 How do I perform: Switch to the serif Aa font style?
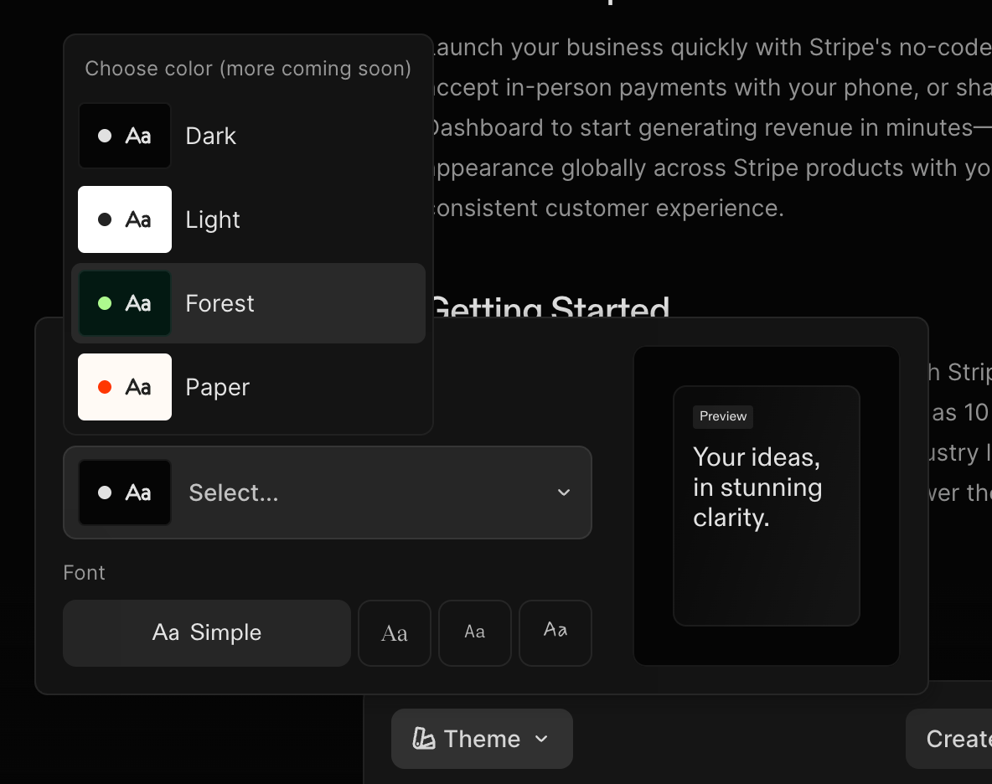[x=395, y=632]
